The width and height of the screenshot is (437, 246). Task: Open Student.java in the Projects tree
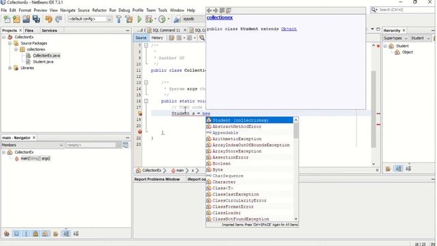(x=43, y=61)
